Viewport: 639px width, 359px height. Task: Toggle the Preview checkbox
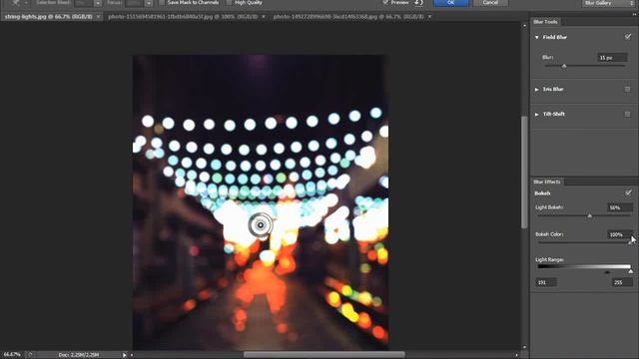(x=385, y=2)
